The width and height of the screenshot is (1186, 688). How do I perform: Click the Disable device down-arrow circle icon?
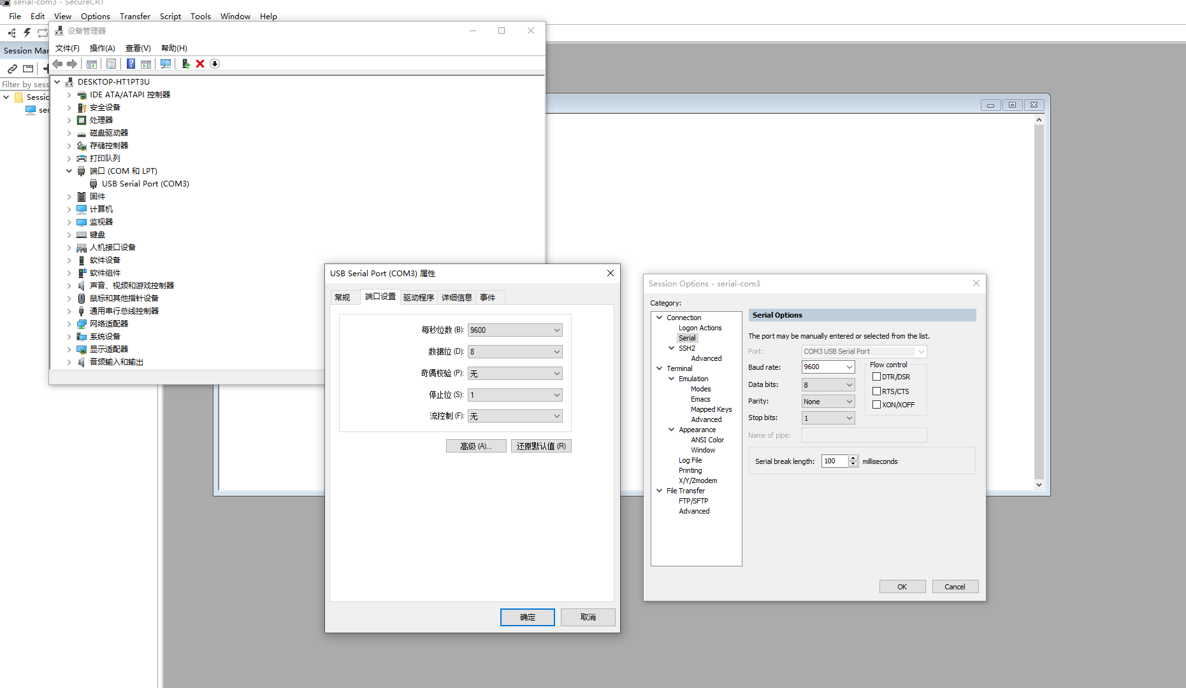pos(215,64)
